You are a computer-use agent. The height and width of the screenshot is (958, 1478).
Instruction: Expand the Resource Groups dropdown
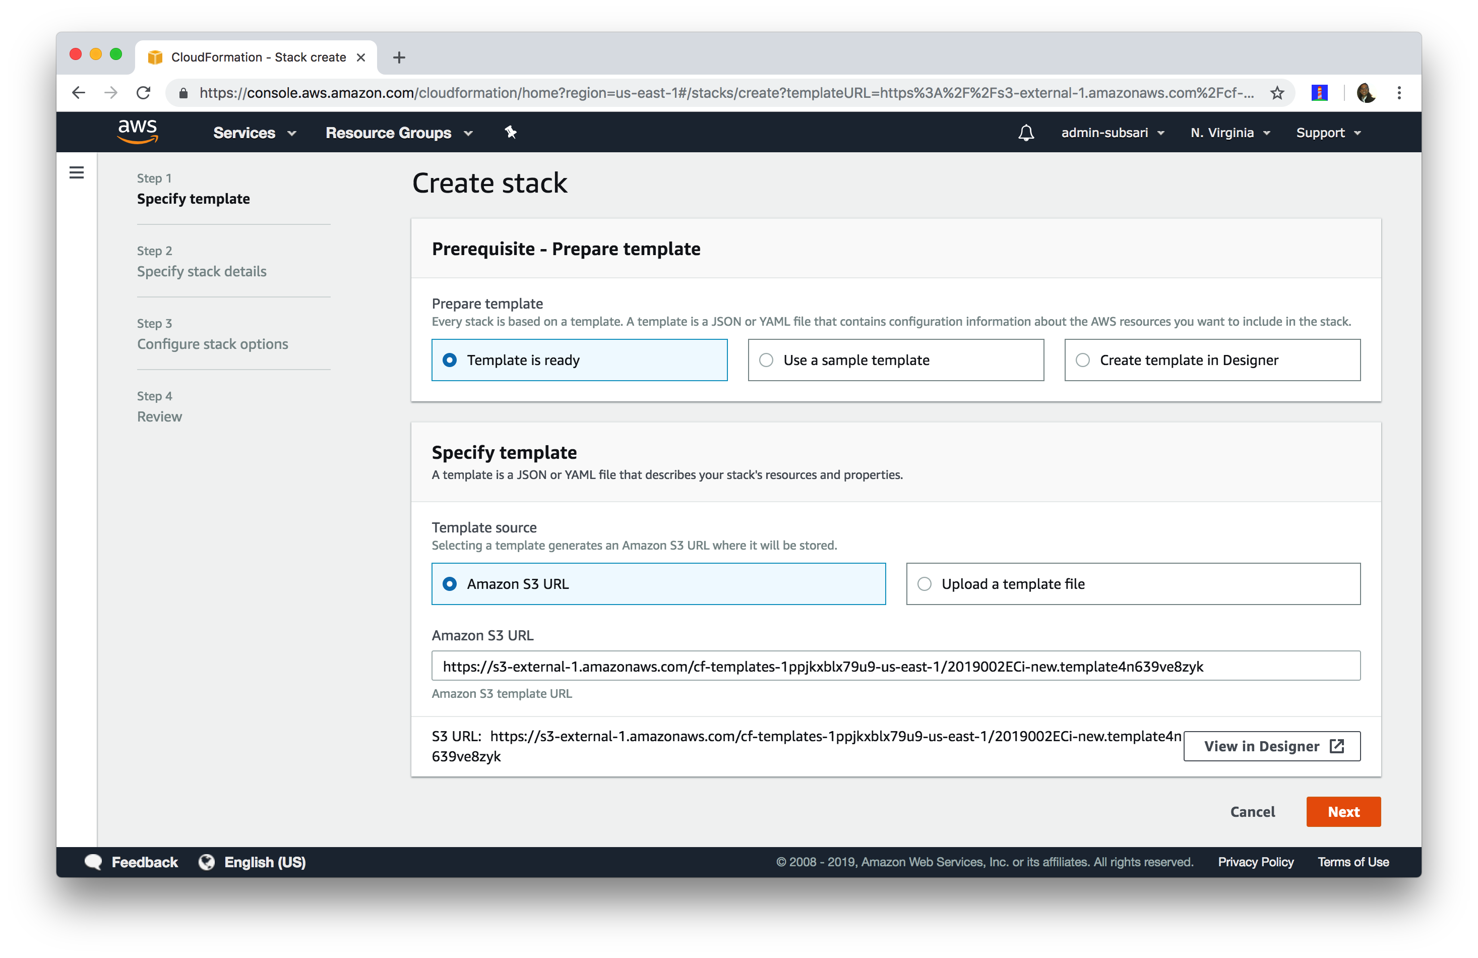click(x=399, y=133)
